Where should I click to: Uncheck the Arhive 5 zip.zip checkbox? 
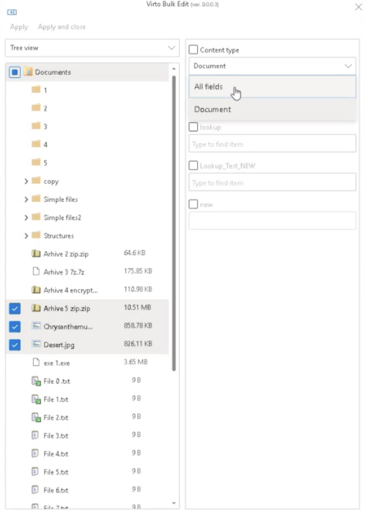[x=14, y=308]
